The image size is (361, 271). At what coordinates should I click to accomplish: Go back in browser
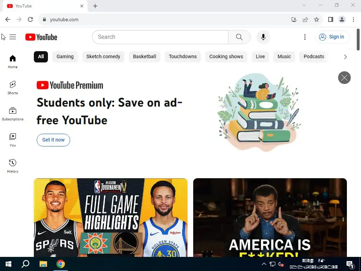[x=8, y=19]
